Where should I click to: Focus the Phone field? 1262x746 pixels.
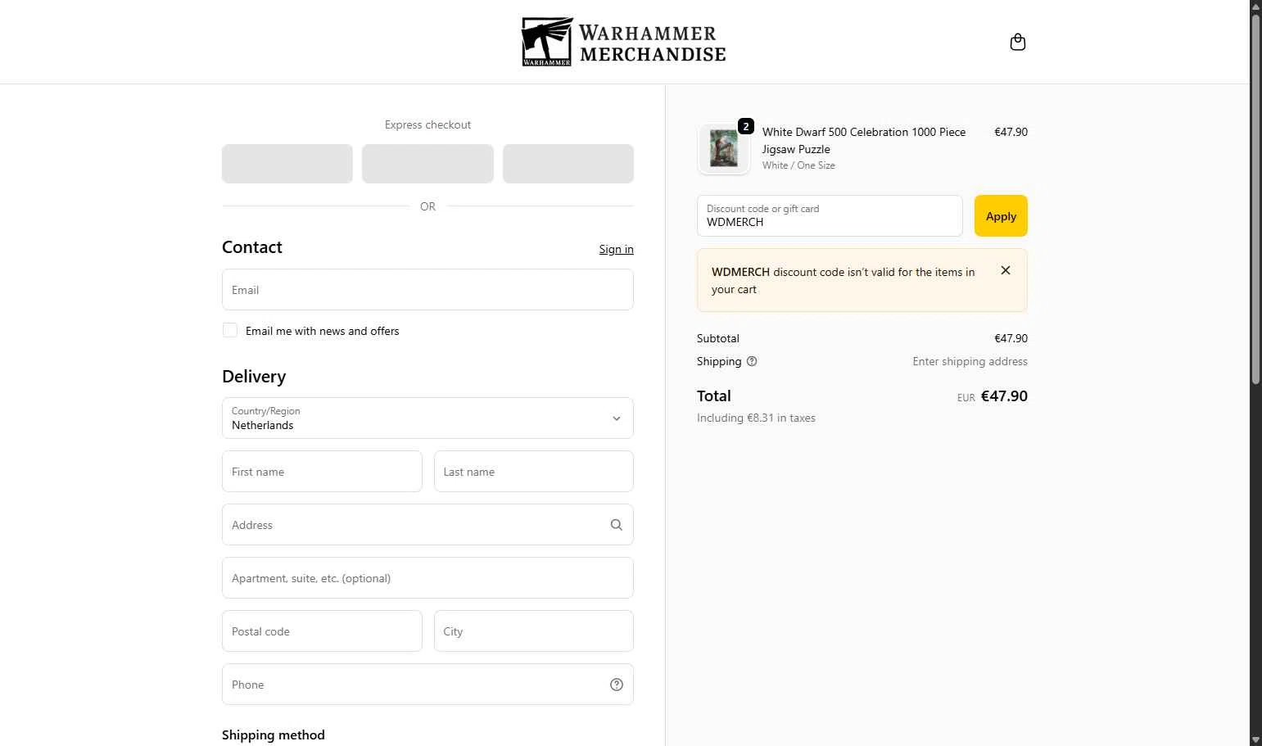pos(427,685)
